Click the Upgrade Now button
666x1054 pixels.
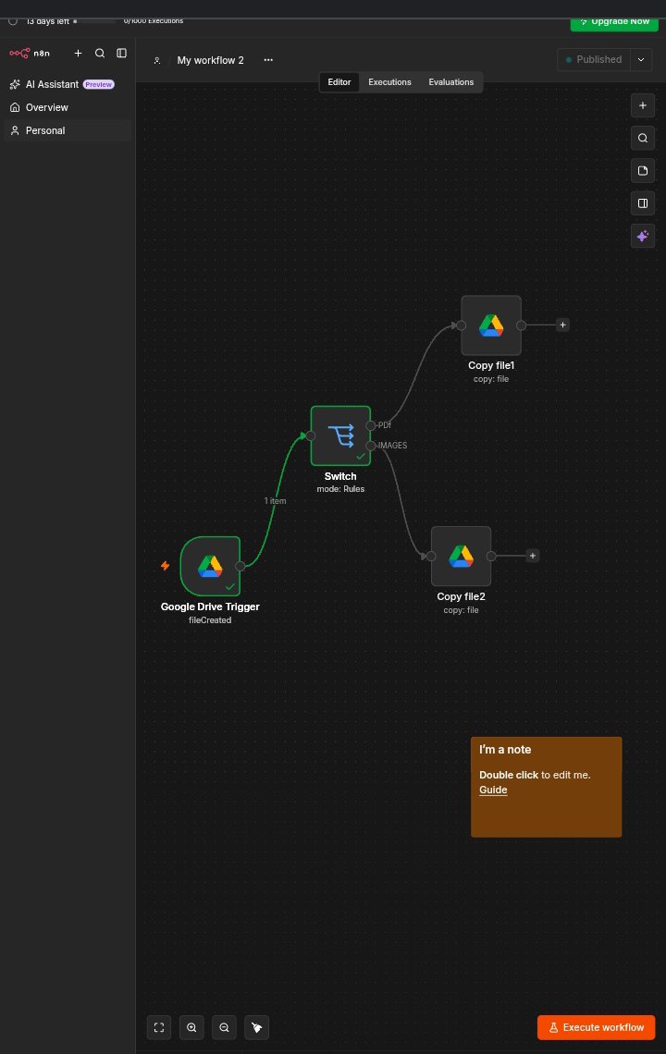pos(614,22)
